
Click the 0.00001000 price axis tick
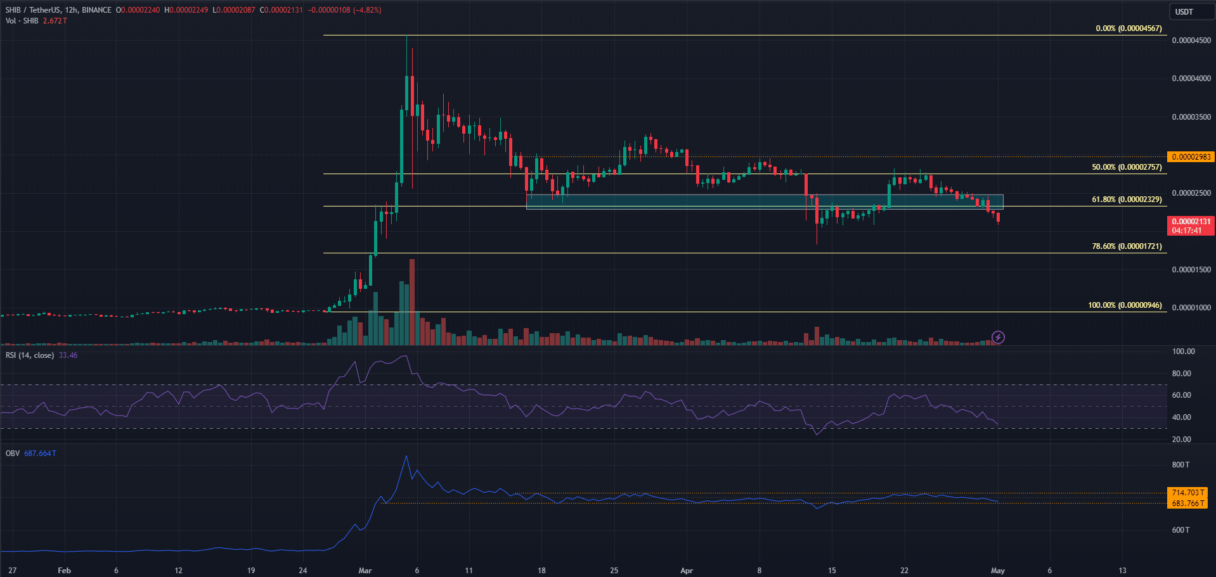coord(1191,308)
